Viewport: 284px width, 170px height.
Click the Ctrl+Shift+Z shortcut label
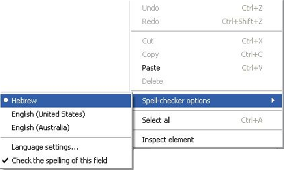pyautogui.click(x=242, y=22)
